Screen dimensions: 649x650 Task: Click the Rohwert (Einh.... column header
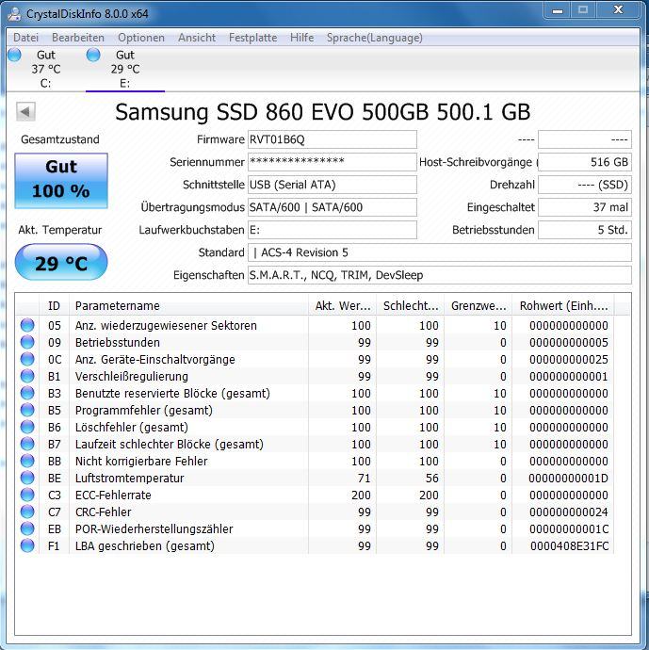pyautogui.click(x=563, y=306)
